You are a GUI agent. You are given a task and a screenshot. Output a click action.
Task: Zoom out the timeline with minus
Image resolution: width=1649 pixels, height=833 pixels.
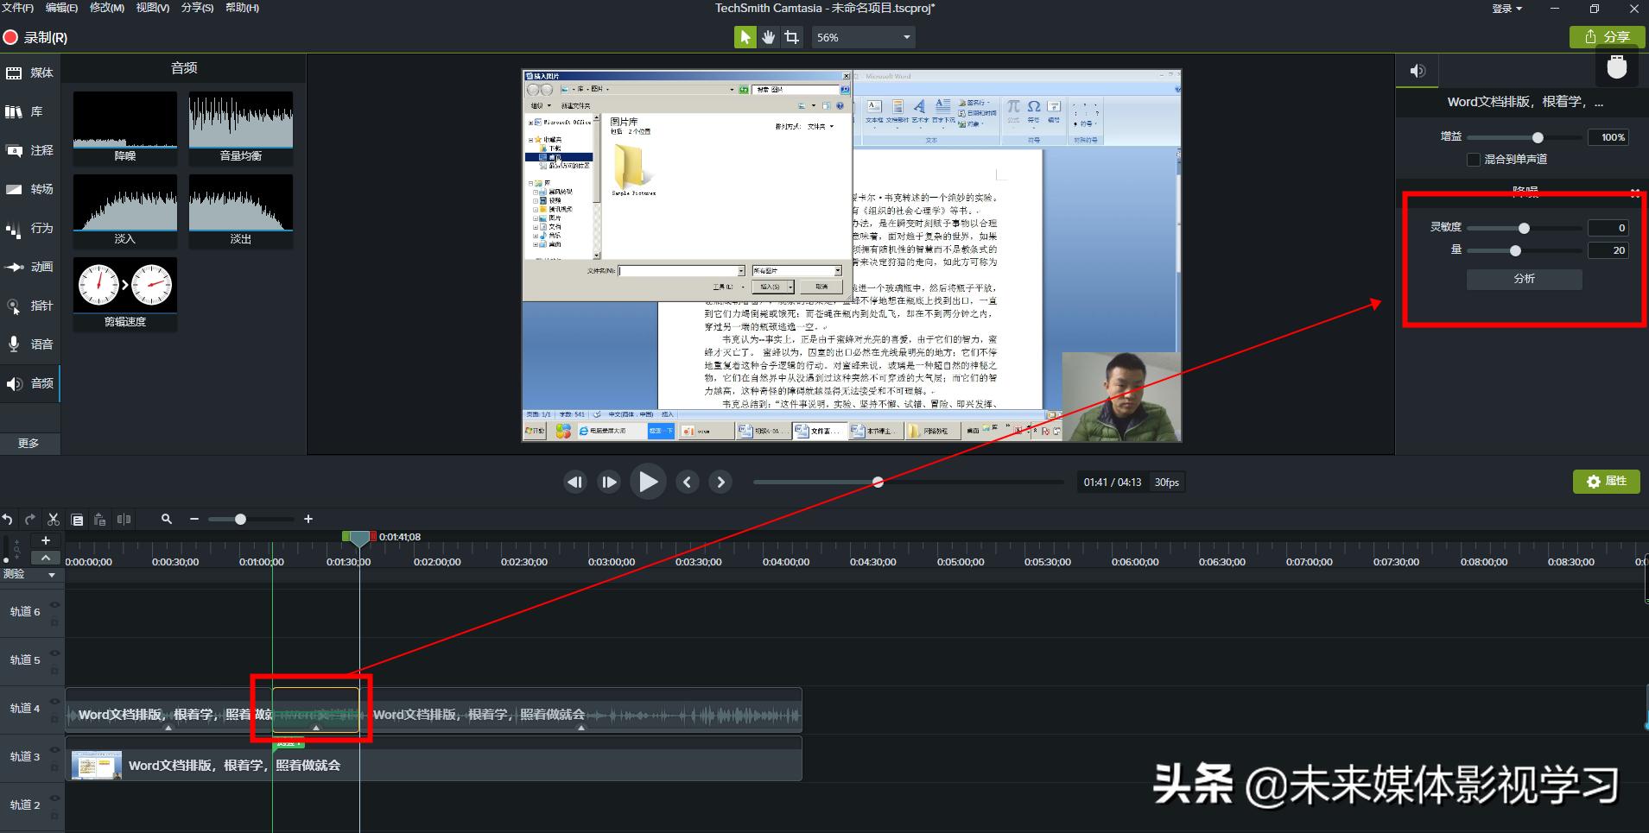click(194, 520)
